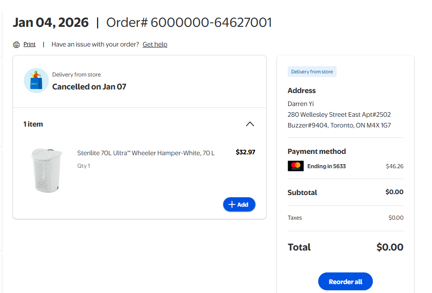Screen dimensions: 432x293
Task: Click the Mastercard logo icon
Action: tap(295, 166)
